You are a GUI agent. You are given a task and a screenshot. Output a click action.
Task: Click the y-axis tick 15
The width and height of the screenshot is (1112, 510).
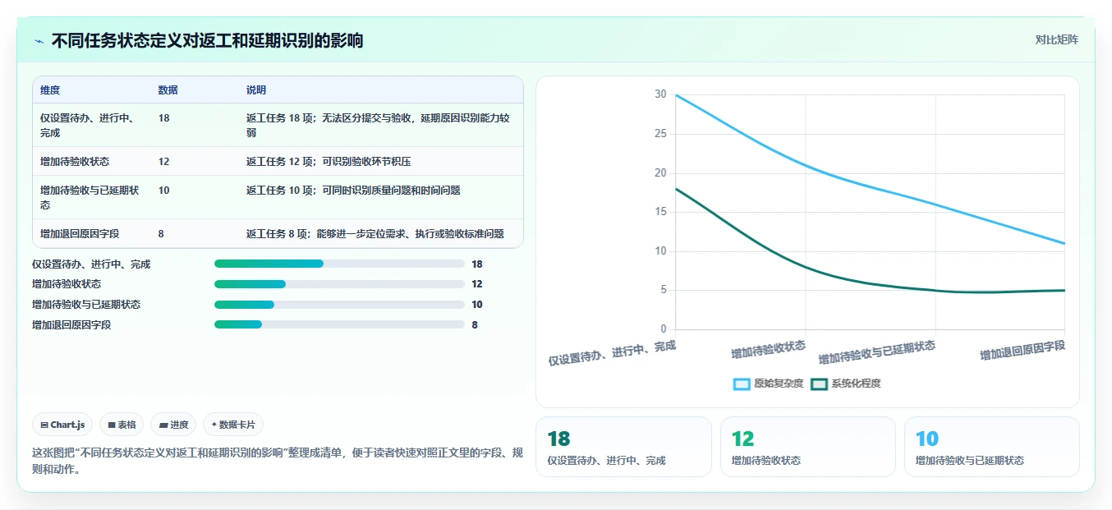[x=660, y=212]
